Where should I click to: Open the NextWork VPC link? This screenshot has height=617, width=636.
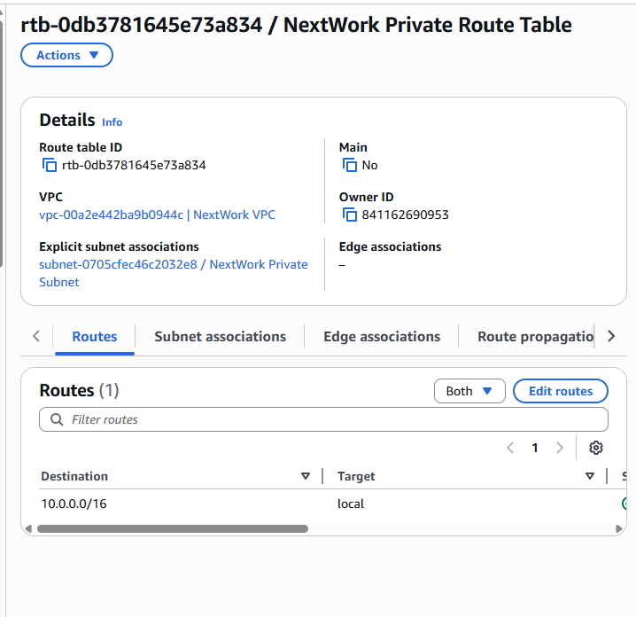[157, 215]
